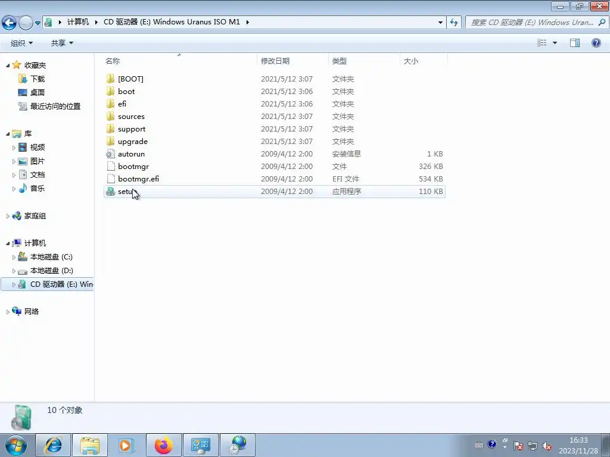Click the drive icon in the address bar
The image size is (610, 457).
click(48, 22)
